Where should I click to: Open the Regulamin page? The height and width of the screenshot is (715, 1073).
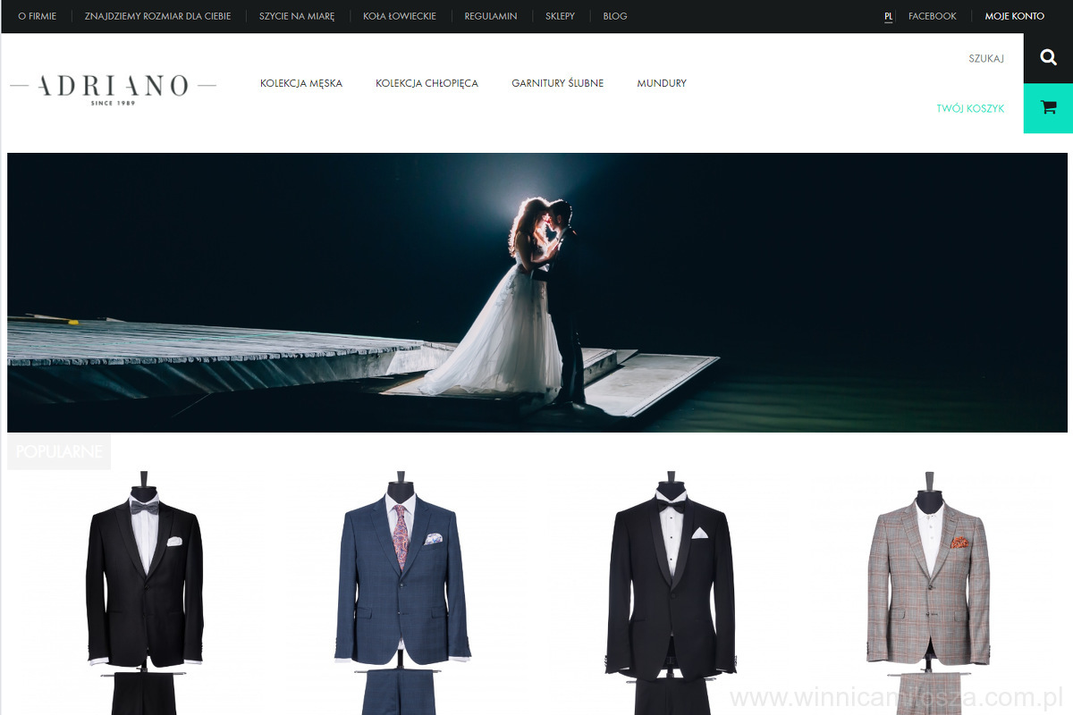[491, 16]
